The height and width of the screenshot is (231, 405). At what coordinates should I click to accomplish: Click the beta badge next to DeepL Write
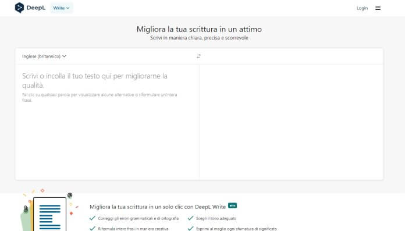click(232, 205)
